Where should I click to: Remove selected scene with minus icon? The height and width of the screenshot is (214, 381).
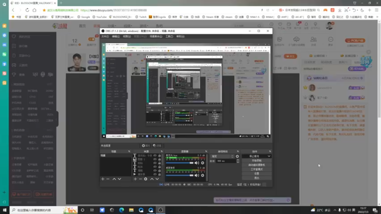point(108,179)
